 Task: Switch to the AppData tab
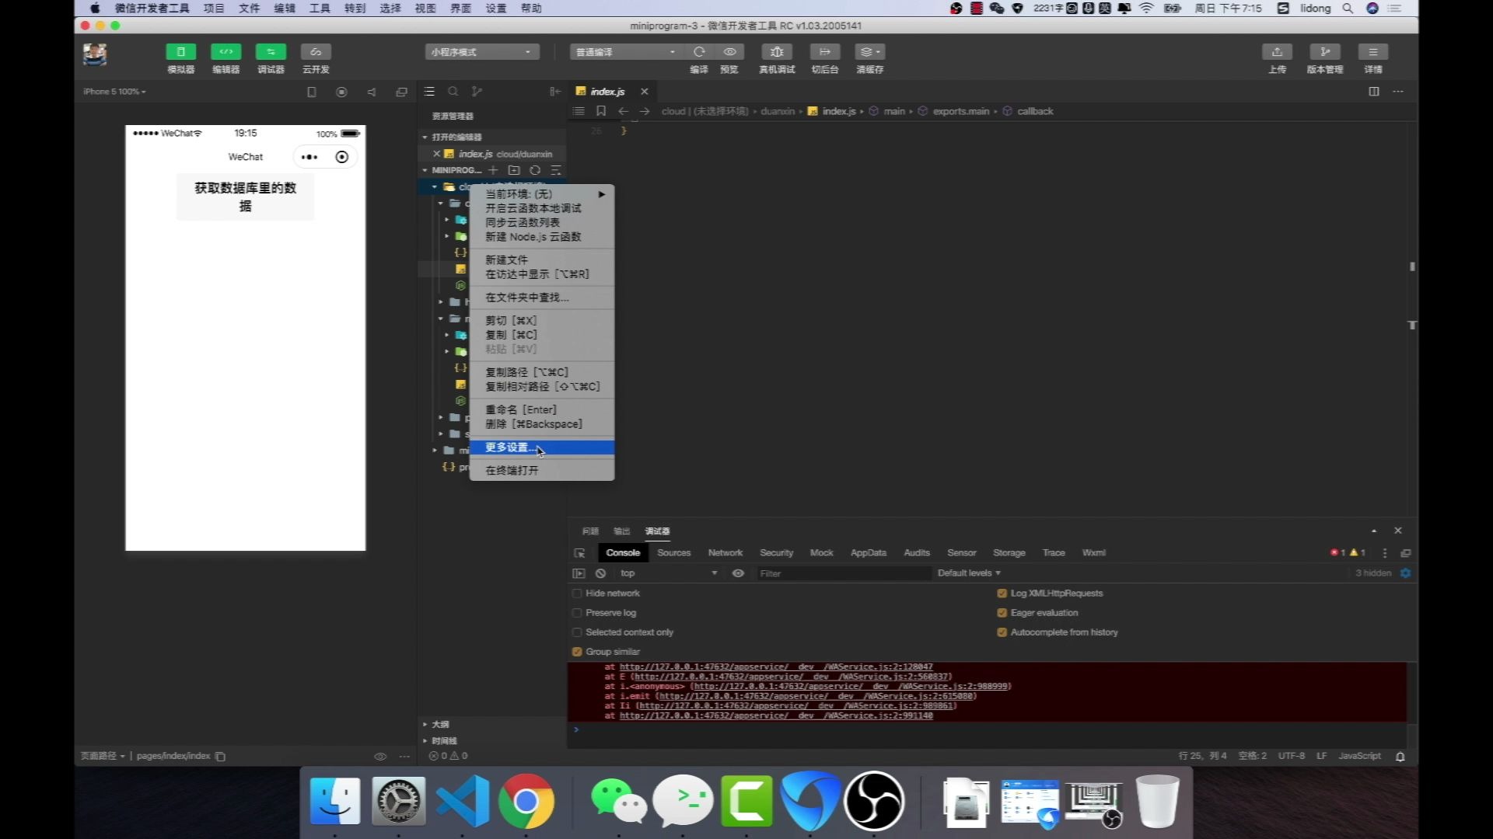point(868,553)
